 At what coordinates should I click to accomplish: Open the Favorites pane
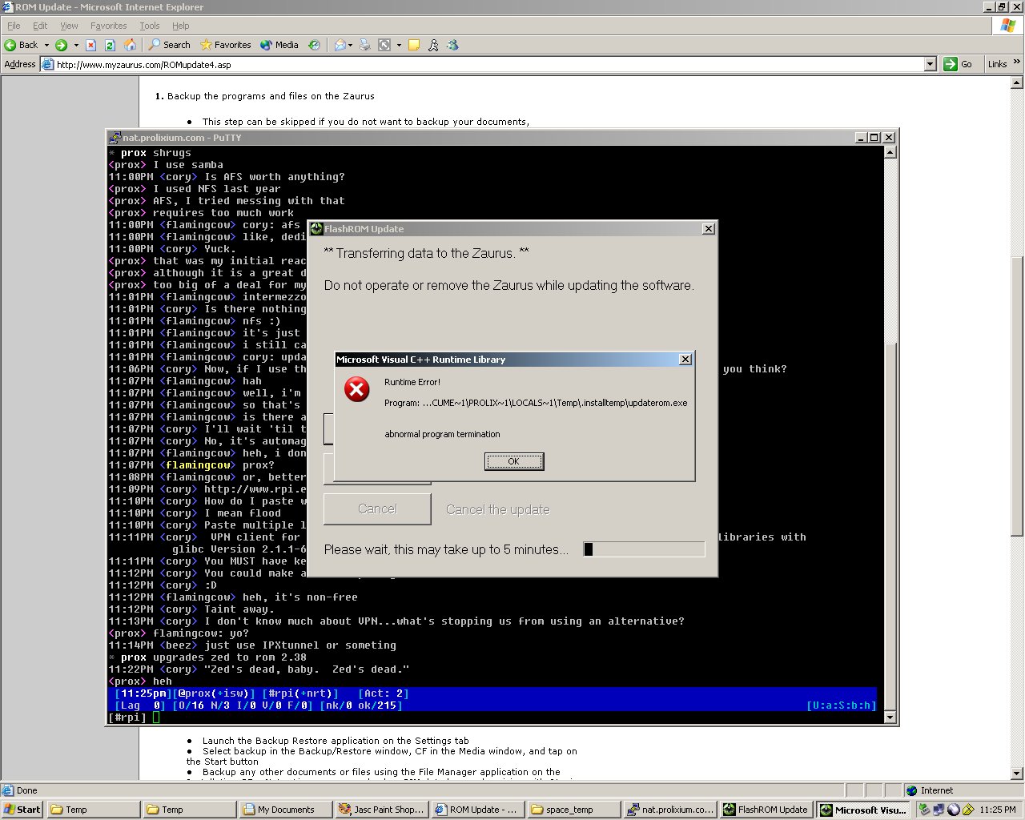225,45
